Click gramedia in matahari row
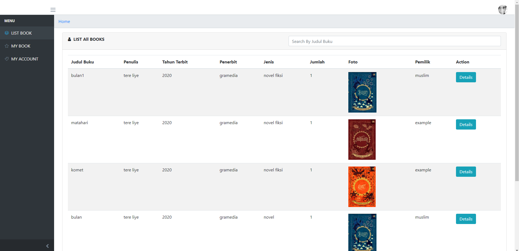 coord(229,123)
